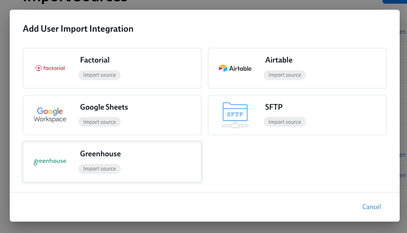Choose the SFTP title text
Viewport: 407px width, 233px height.
tap(274, 107)
